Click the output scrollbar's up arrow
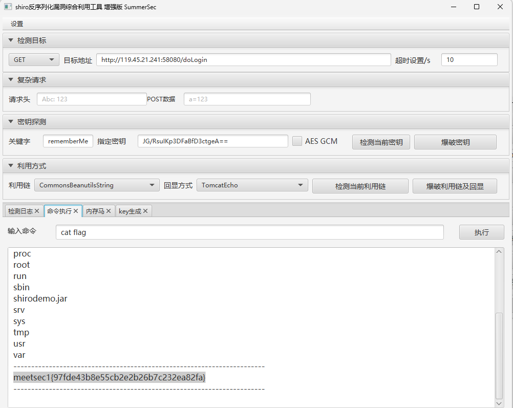 (x=500, y=251)
